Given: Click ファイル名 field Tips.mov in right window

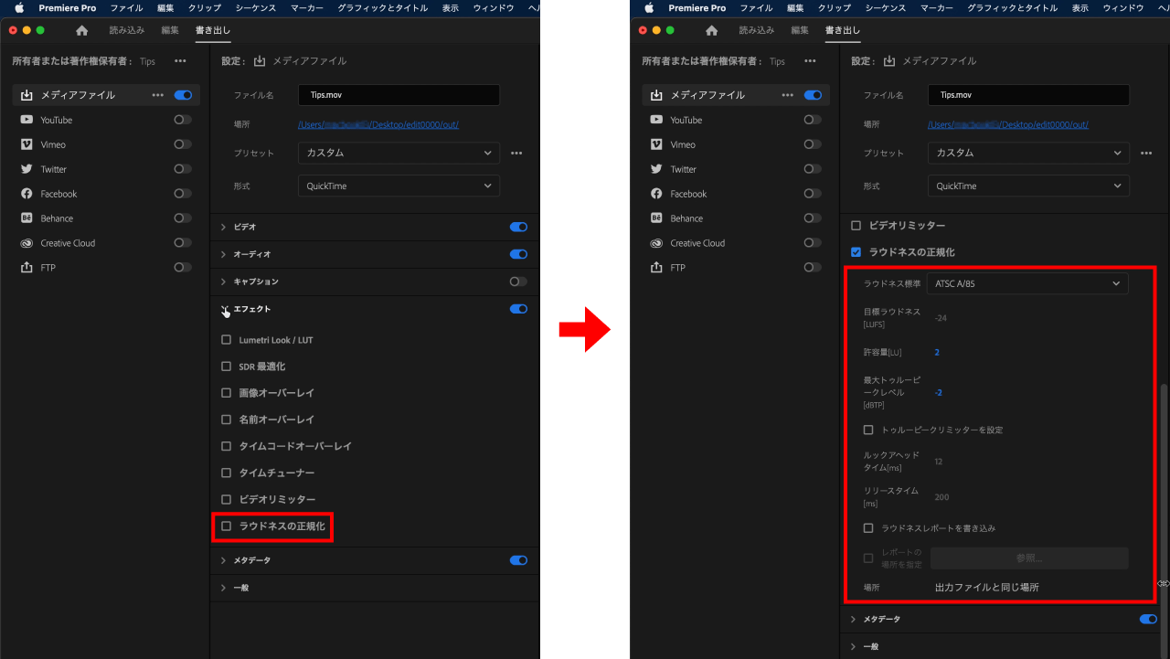Looking at the screenshot, I should tap(1028, 95).
